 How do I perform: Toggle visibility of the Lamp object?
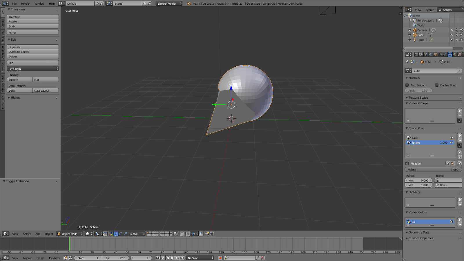pyautogui.click(x=452, y=40)
